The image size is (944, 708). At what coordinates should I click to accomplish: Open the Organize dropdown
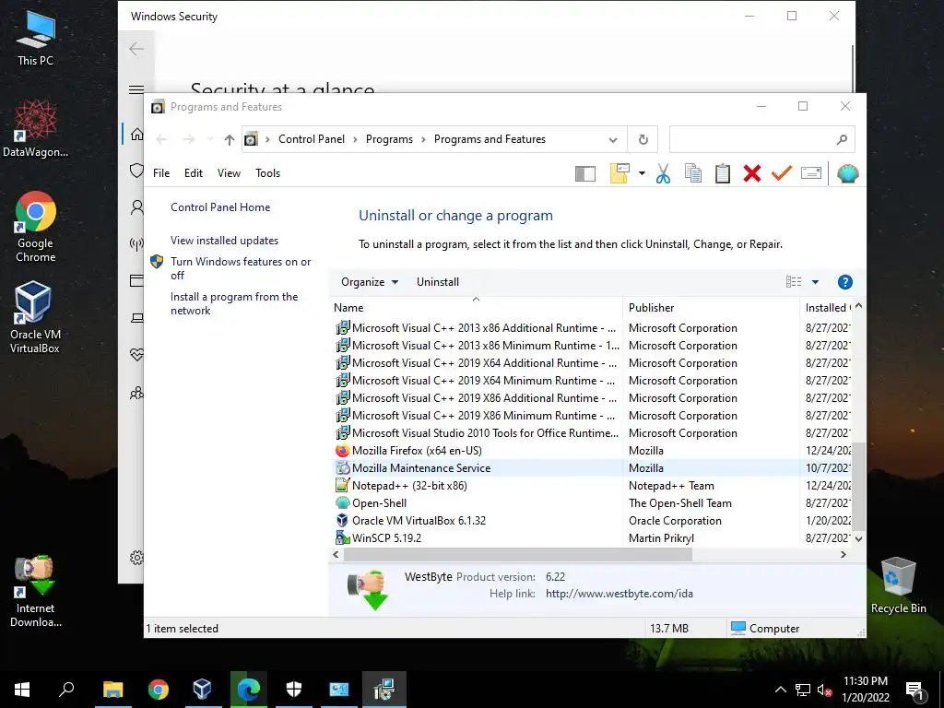[x=370, y=282]
